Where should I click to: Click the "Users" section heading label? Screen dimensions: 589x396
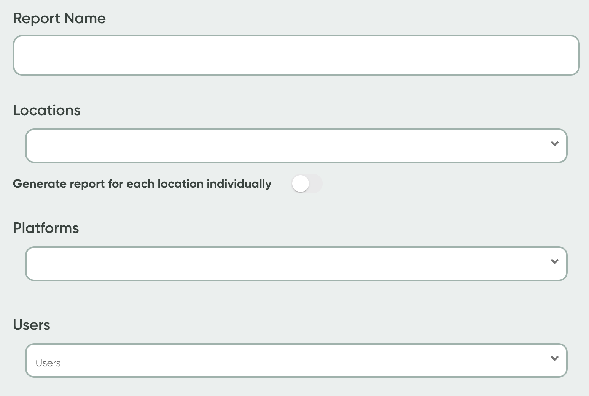(x=32, y=325)
